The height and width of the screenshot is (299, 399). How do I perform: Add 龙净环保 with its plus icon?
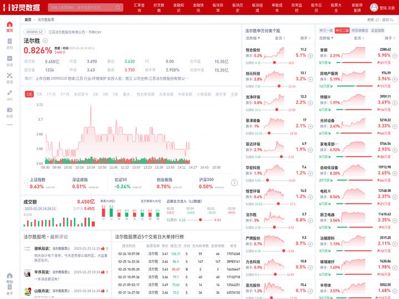tap(310, 103)
